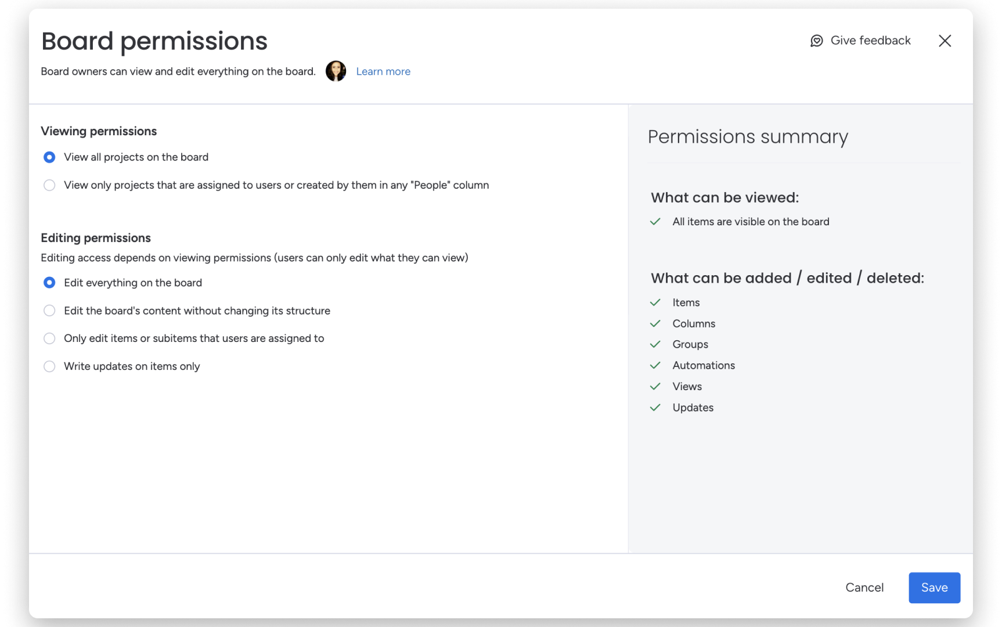This screenshot has width=1002, height=627.
Task: Click the 'Permissions summary' panel heading
Action: (748, 137)
